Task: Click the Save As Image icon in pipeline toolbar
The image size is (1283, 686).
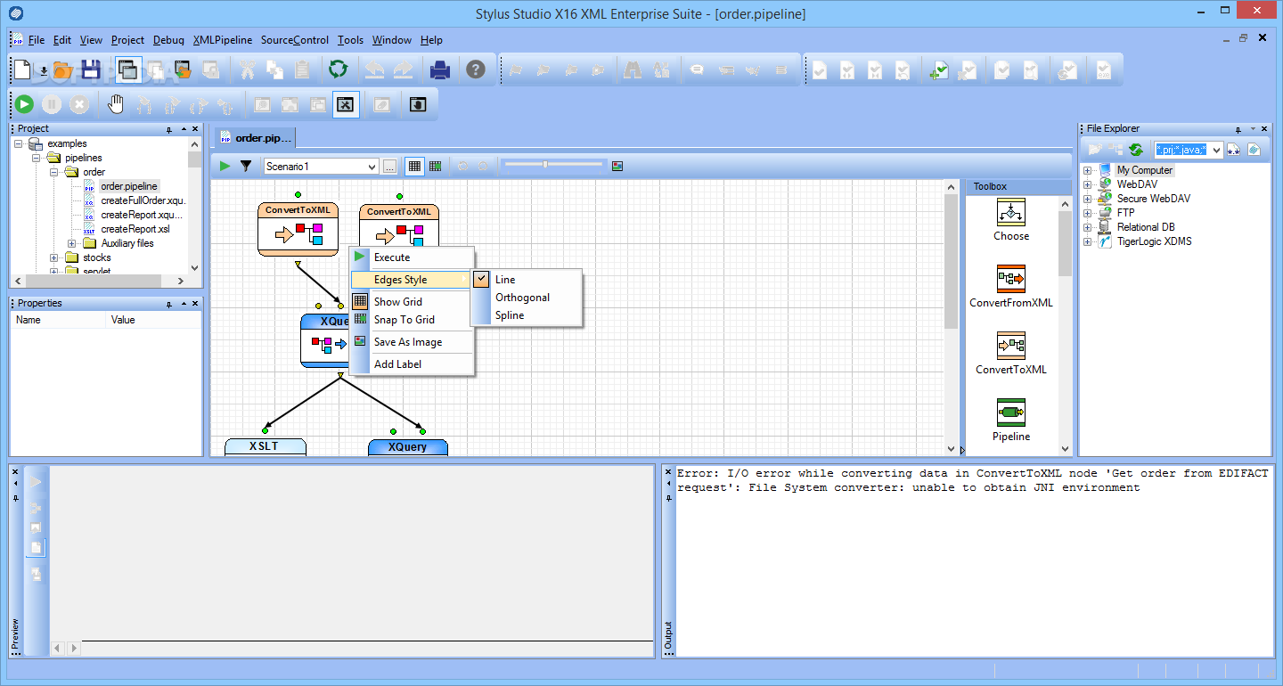Action: click(617, 166)
